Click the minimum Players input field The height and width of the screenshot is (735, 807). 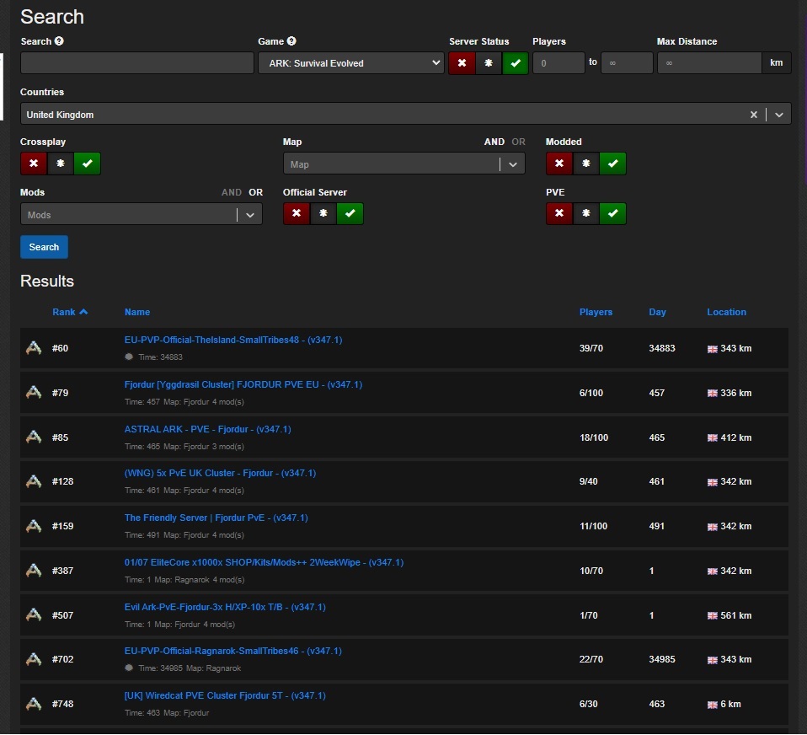[x=558, y=63]
